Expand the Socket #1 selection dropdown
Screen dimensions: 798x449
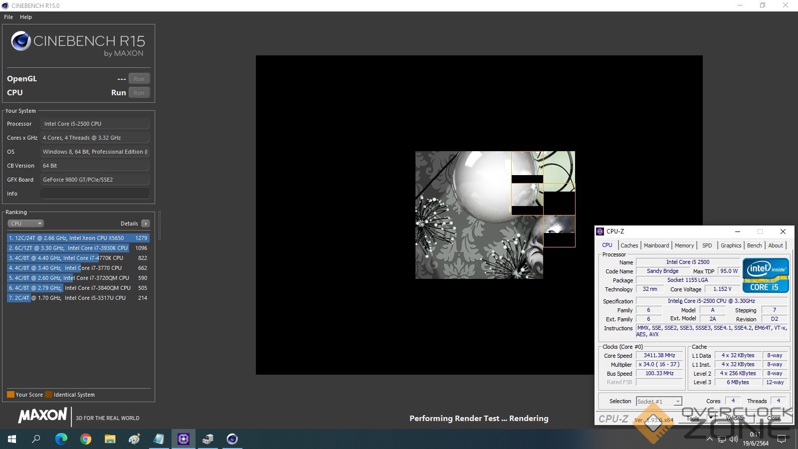tap(677, 402)
